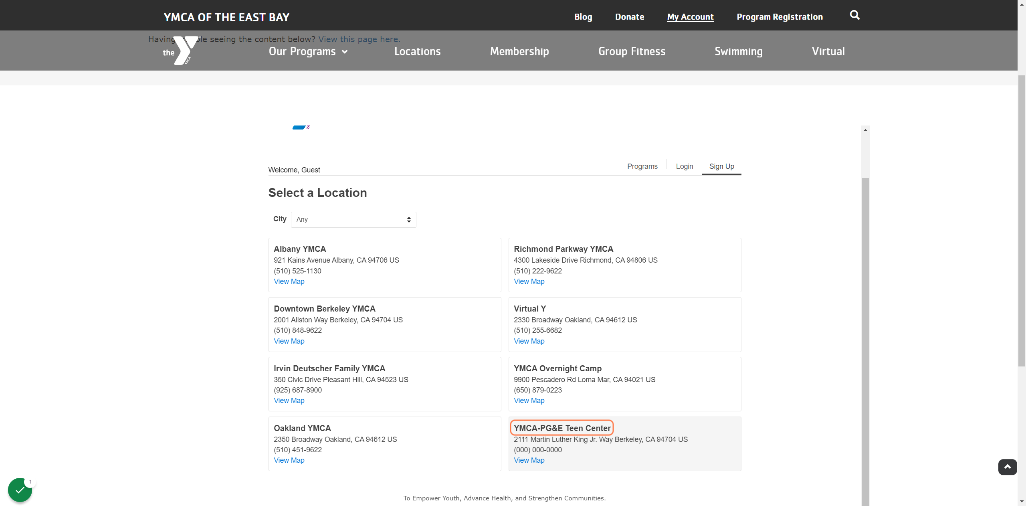
Task: Expand the Our Programs menu
Action: click(308, 51)
